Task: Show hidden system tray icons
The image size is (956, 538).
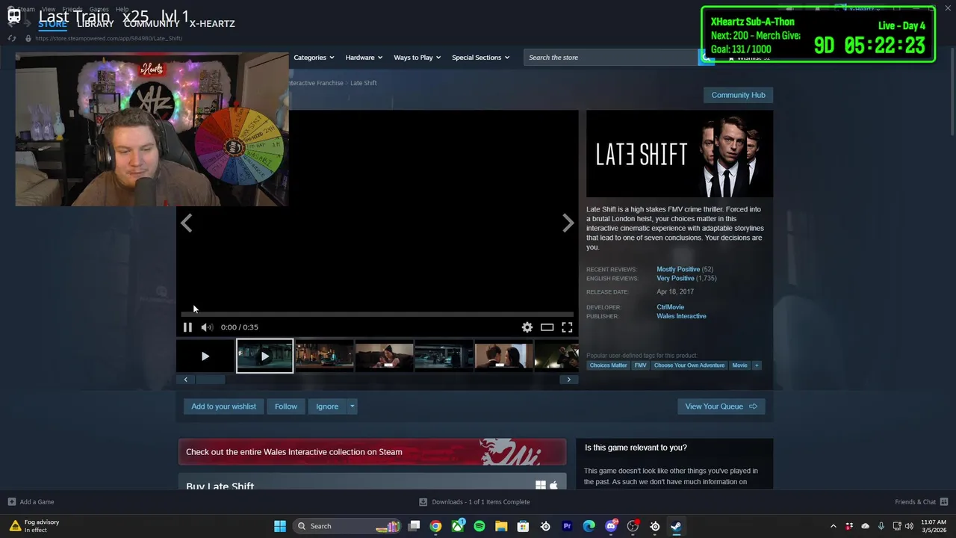Action: point(834,526)
